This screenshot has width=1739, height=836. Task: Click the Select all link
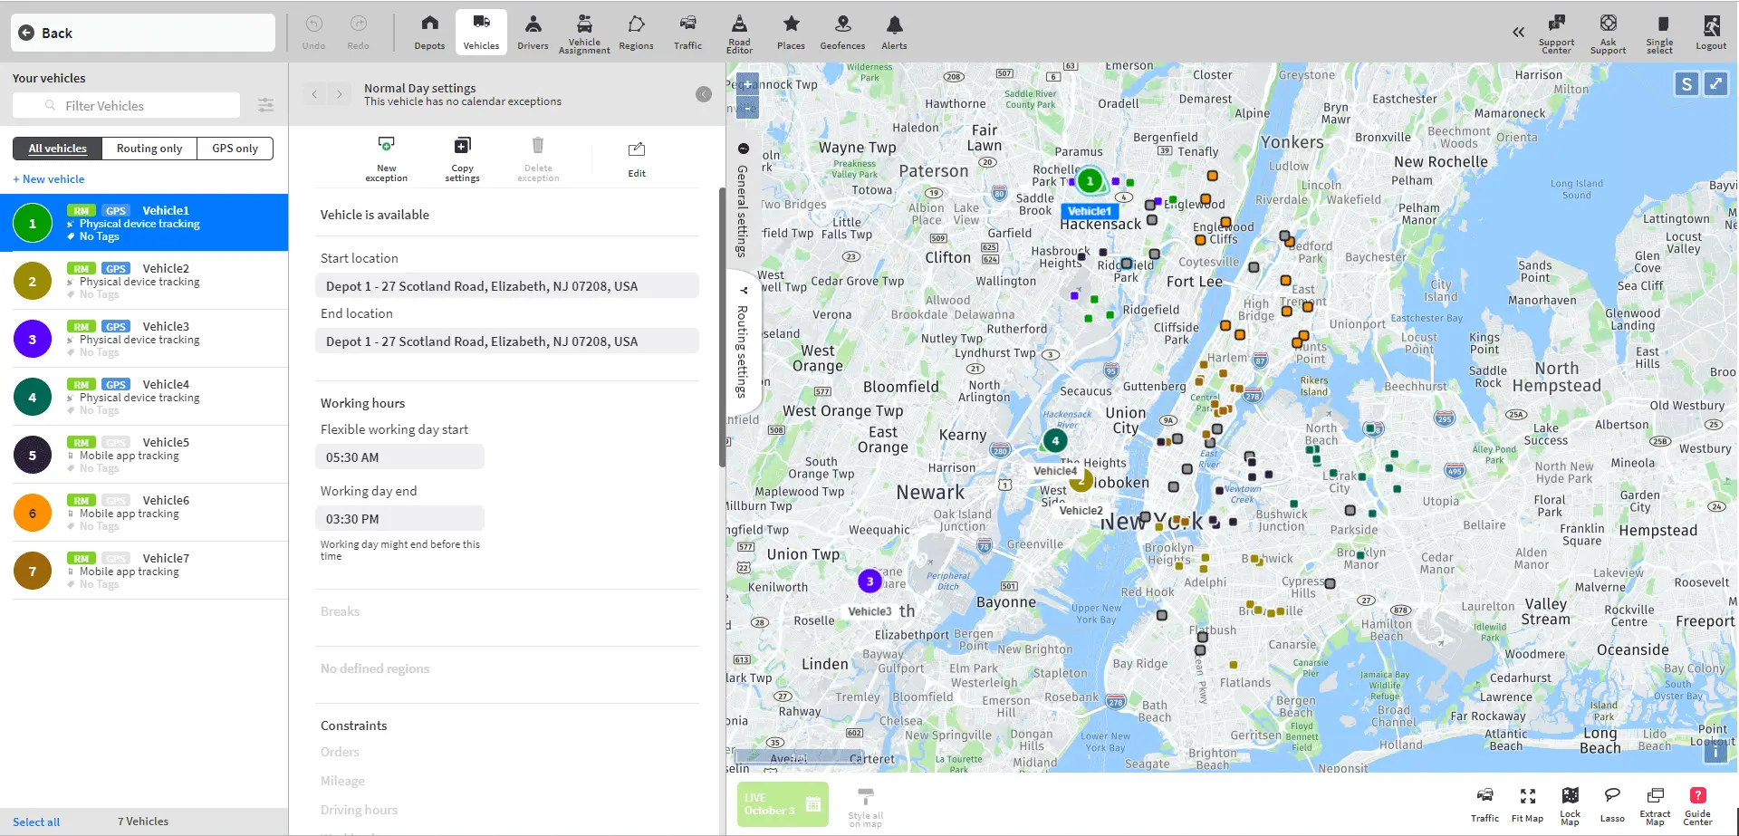[x=35, y=822]
